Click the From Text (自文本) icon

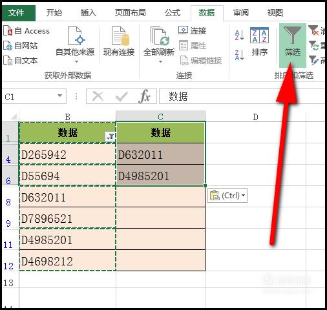pos(8,61)
